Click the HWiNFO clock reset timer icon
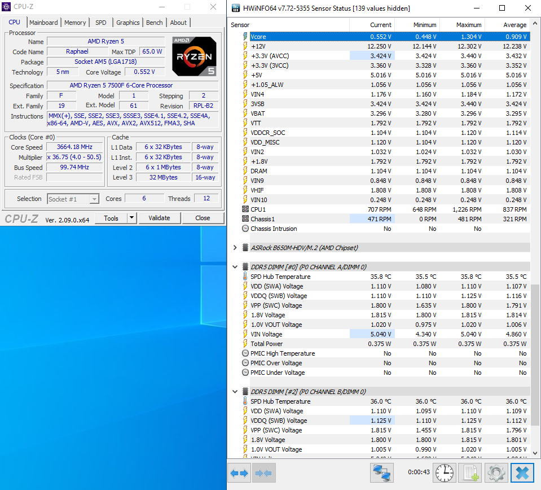 (x=445, y=473)
